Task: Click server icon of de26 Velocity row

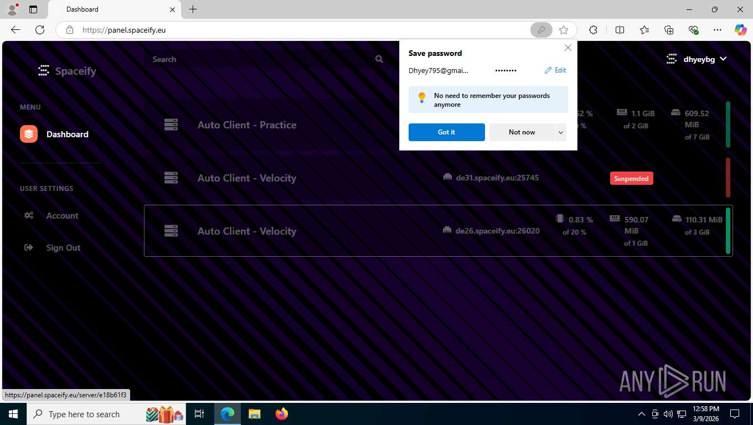Action: [171, 231]
